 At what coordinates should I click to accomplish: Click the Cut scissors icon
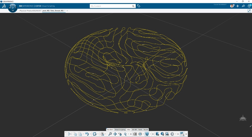click(x=70, y=134)
